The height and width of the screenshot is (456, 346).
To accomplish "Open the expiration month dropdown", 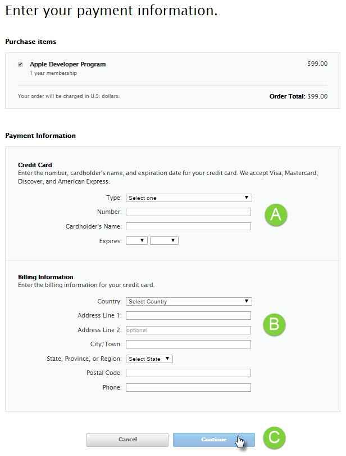I will (x=136, y=241).
